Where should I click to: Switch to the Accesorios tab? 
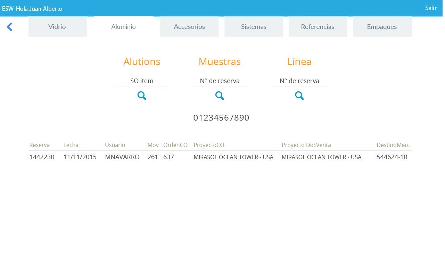tap(189, 27)
